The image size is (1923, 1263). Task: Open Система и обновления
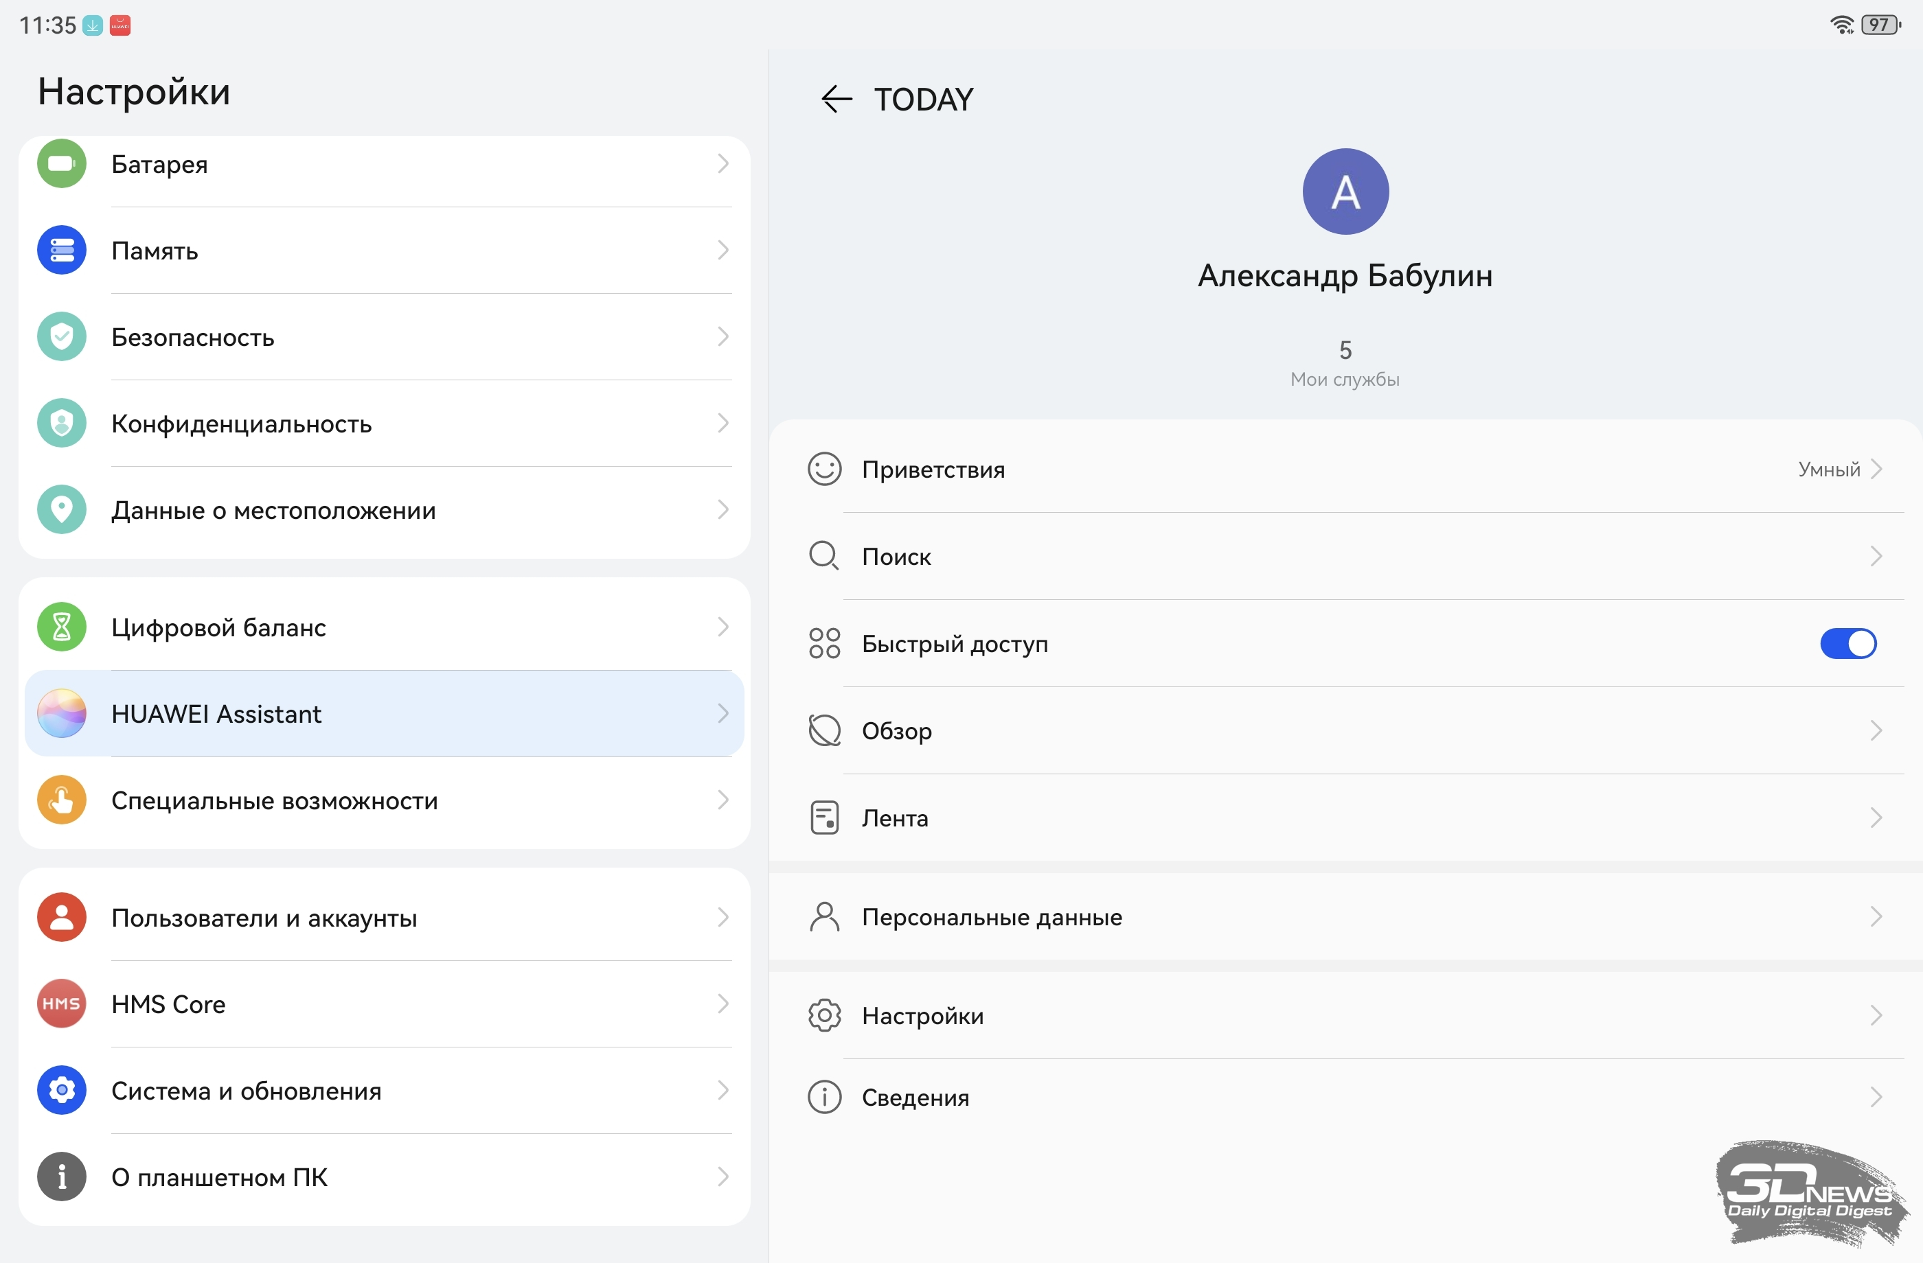384,1091
